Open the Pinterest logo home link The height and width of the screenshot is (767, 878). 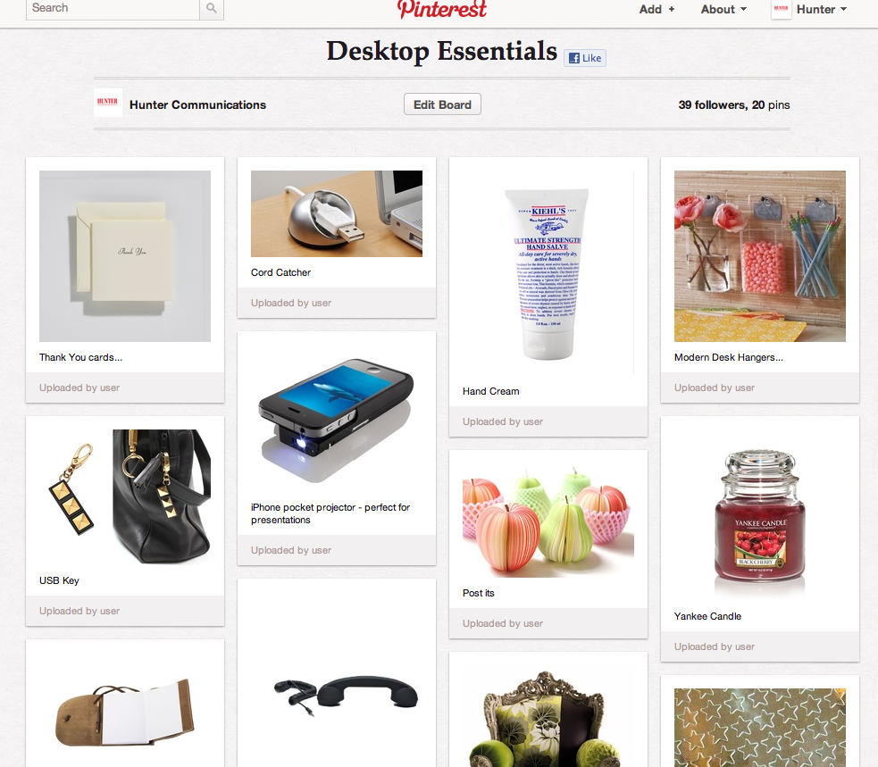tap(442, 9)
